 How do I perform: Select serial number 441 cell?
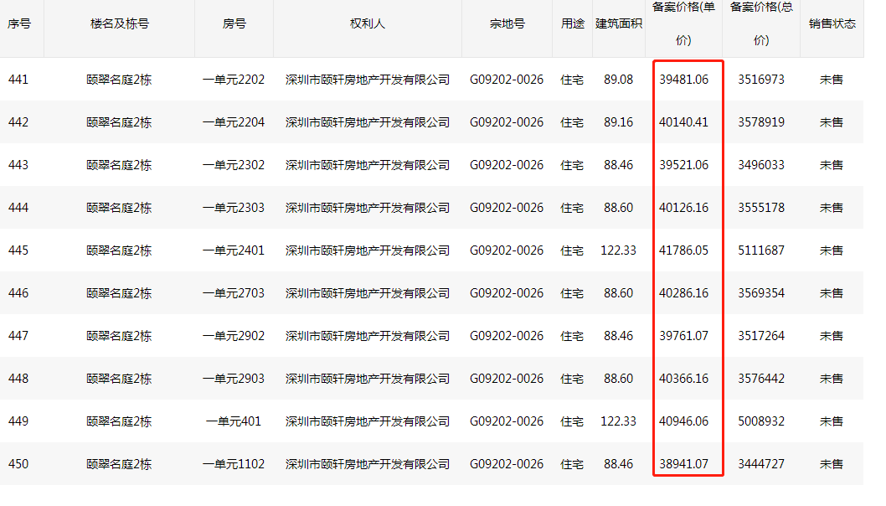(x=18, y=80)
